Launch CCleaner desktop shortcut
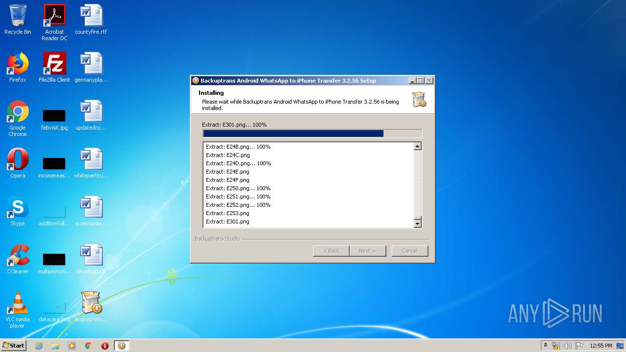This screenshot has width=626, height=352. (18, 260)
